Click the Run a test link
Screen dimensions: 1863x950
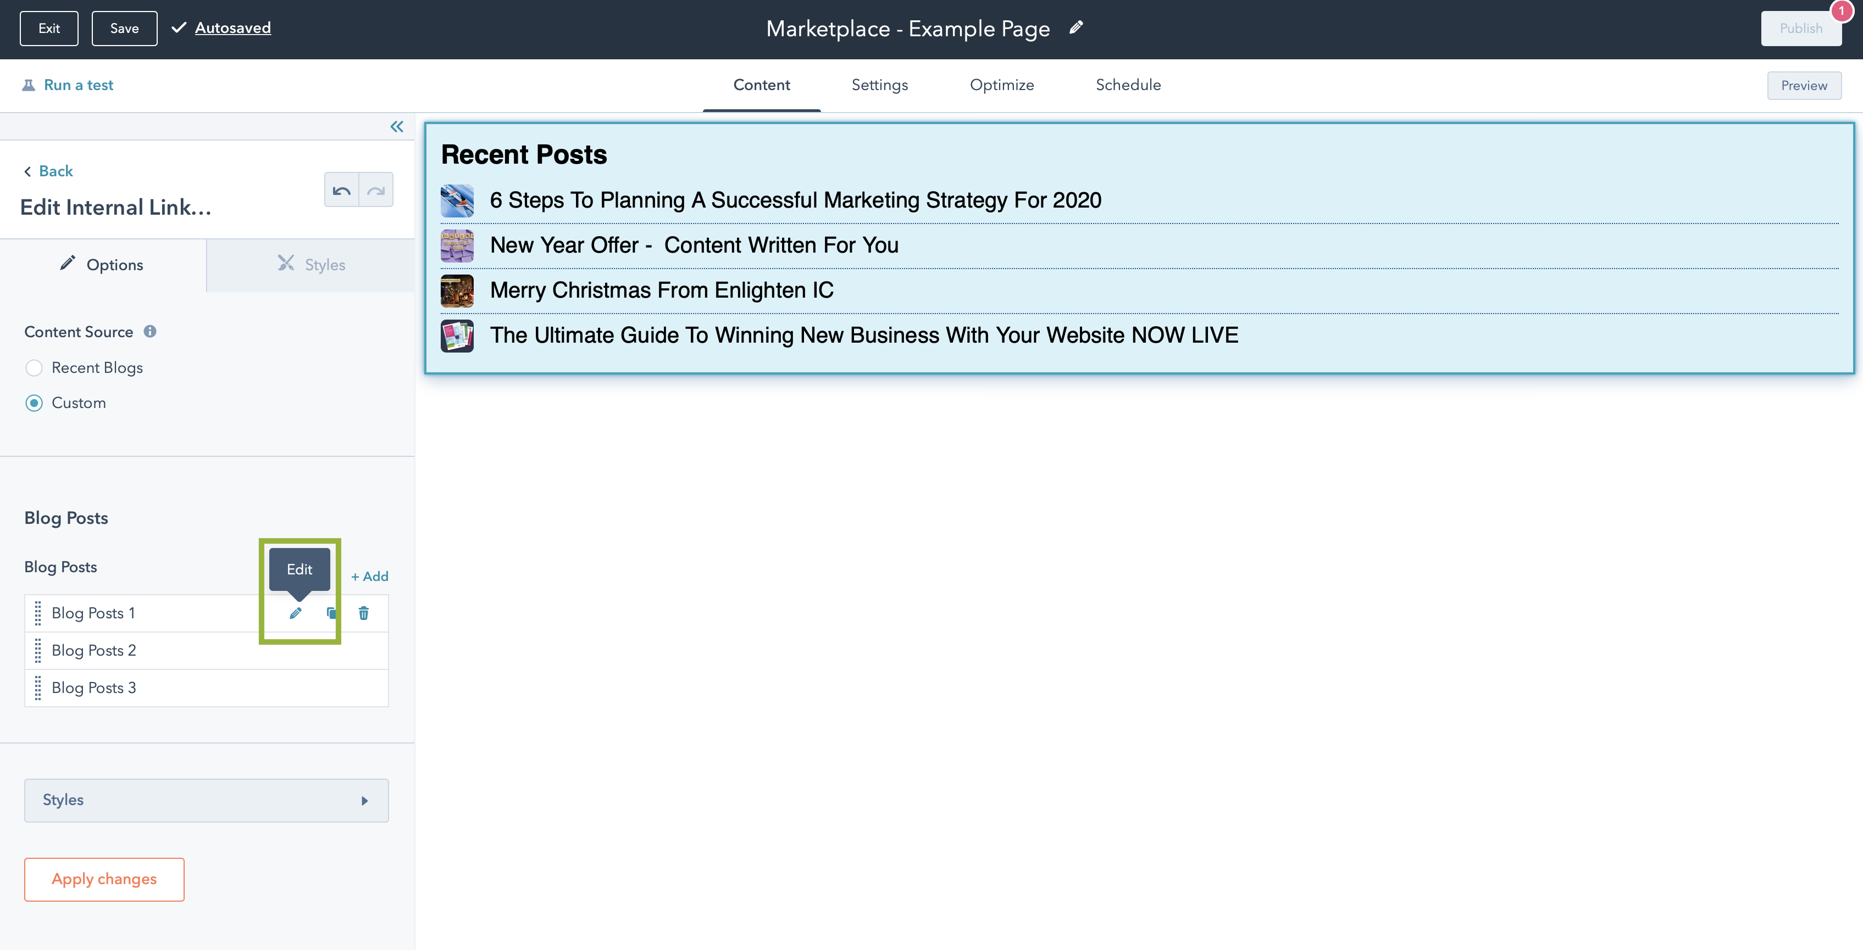tap(79, 85)
